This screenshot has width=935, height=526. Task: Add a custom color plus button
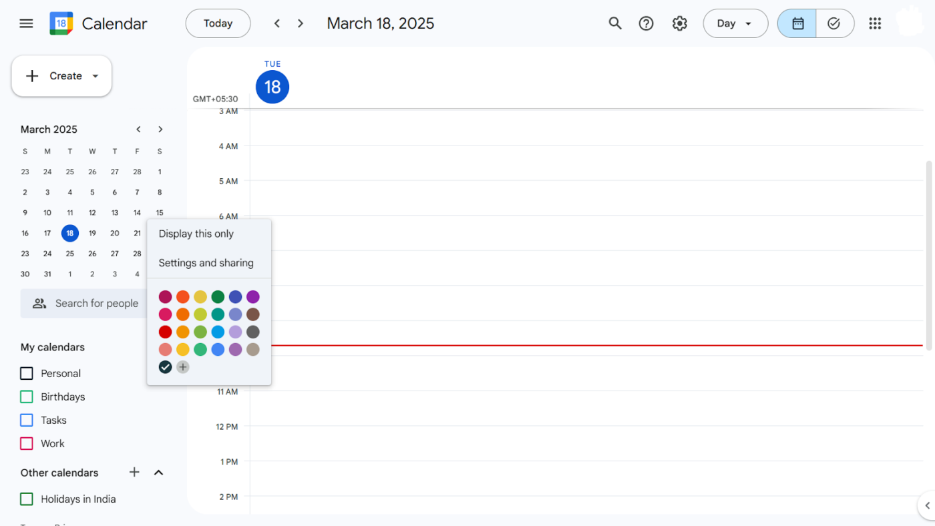tap(183, 367)
